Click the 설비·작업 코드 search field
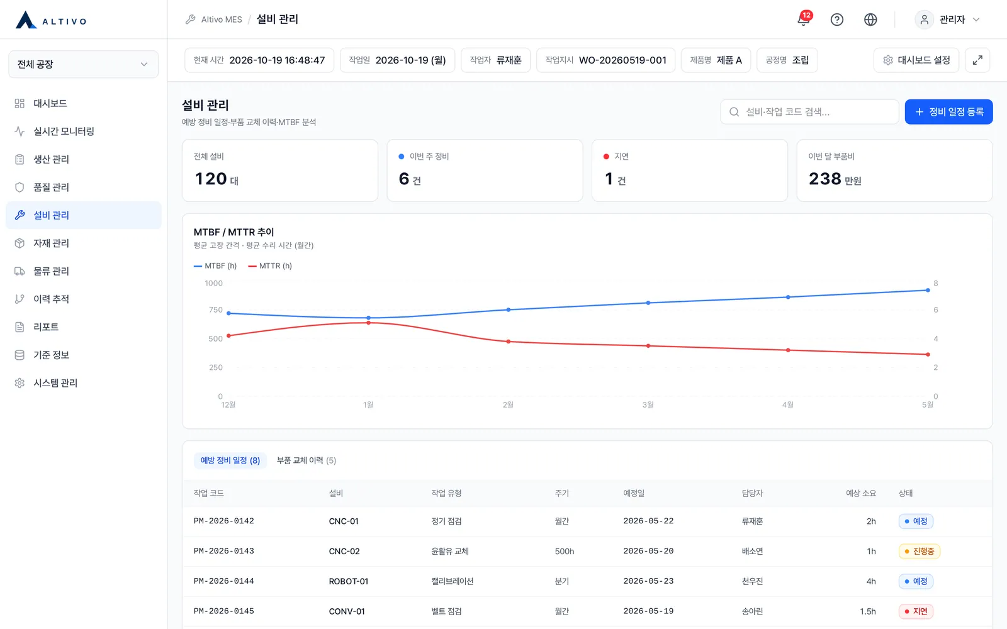Viewport: 1007px width, 629px height. point(809,112)
